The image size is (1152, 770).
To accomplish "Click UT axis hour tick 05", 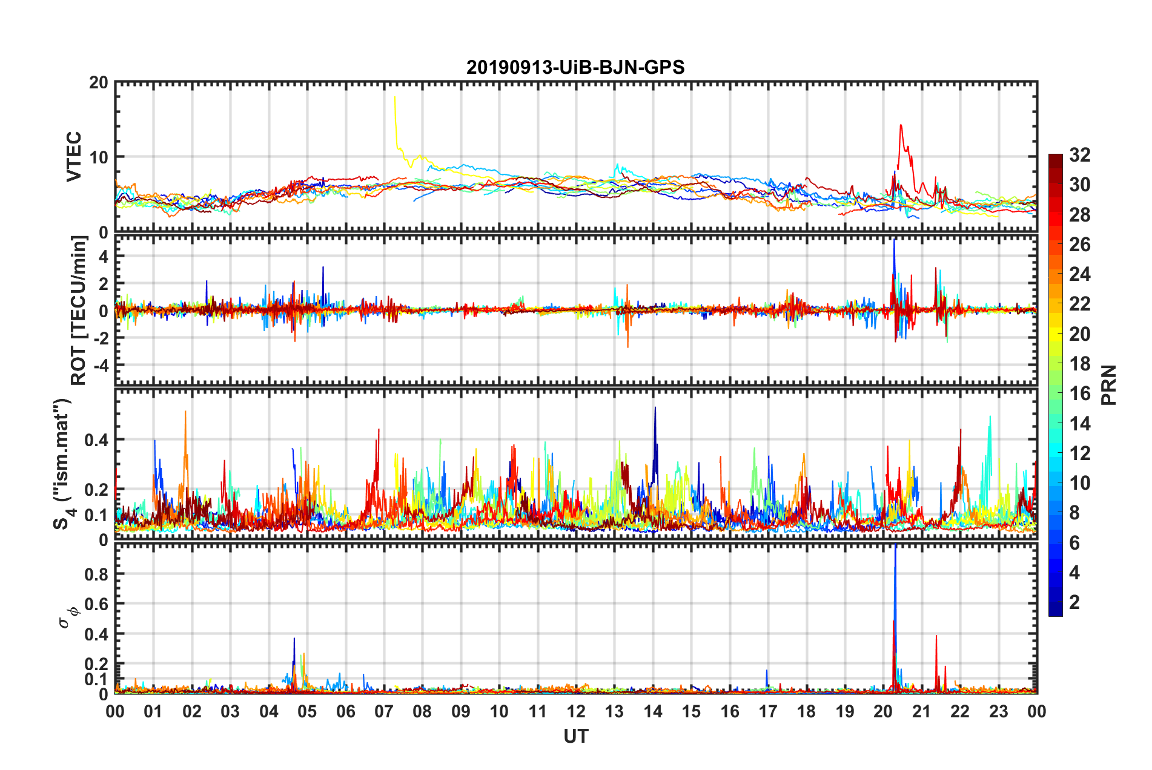I will point(307,711).
